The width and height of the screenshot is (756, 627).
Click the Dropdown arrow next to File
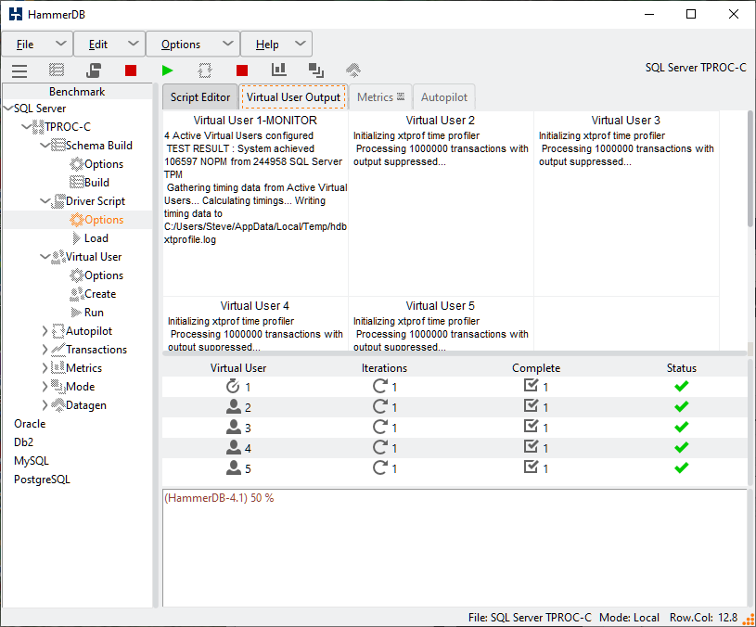[x=60, y=44]
